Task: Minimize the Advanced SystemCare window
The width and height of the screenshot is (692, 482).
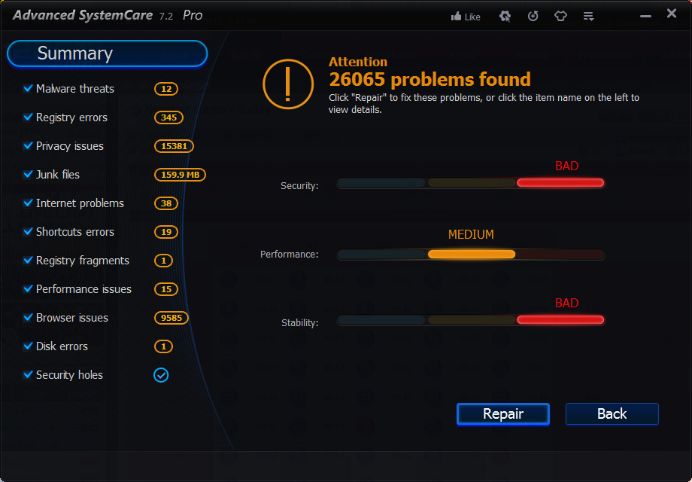Action: coord(645,17)
